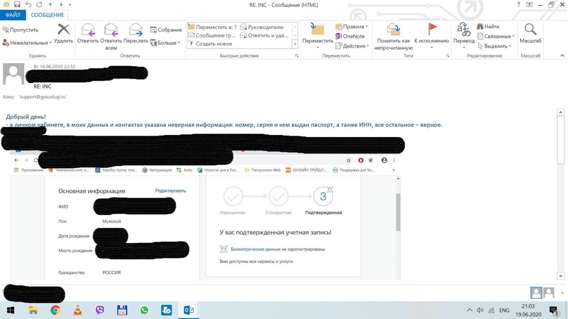The height and width of the screenshot is (319, 568).
Task: Expand the people pane with chevron
Action: 562,293
